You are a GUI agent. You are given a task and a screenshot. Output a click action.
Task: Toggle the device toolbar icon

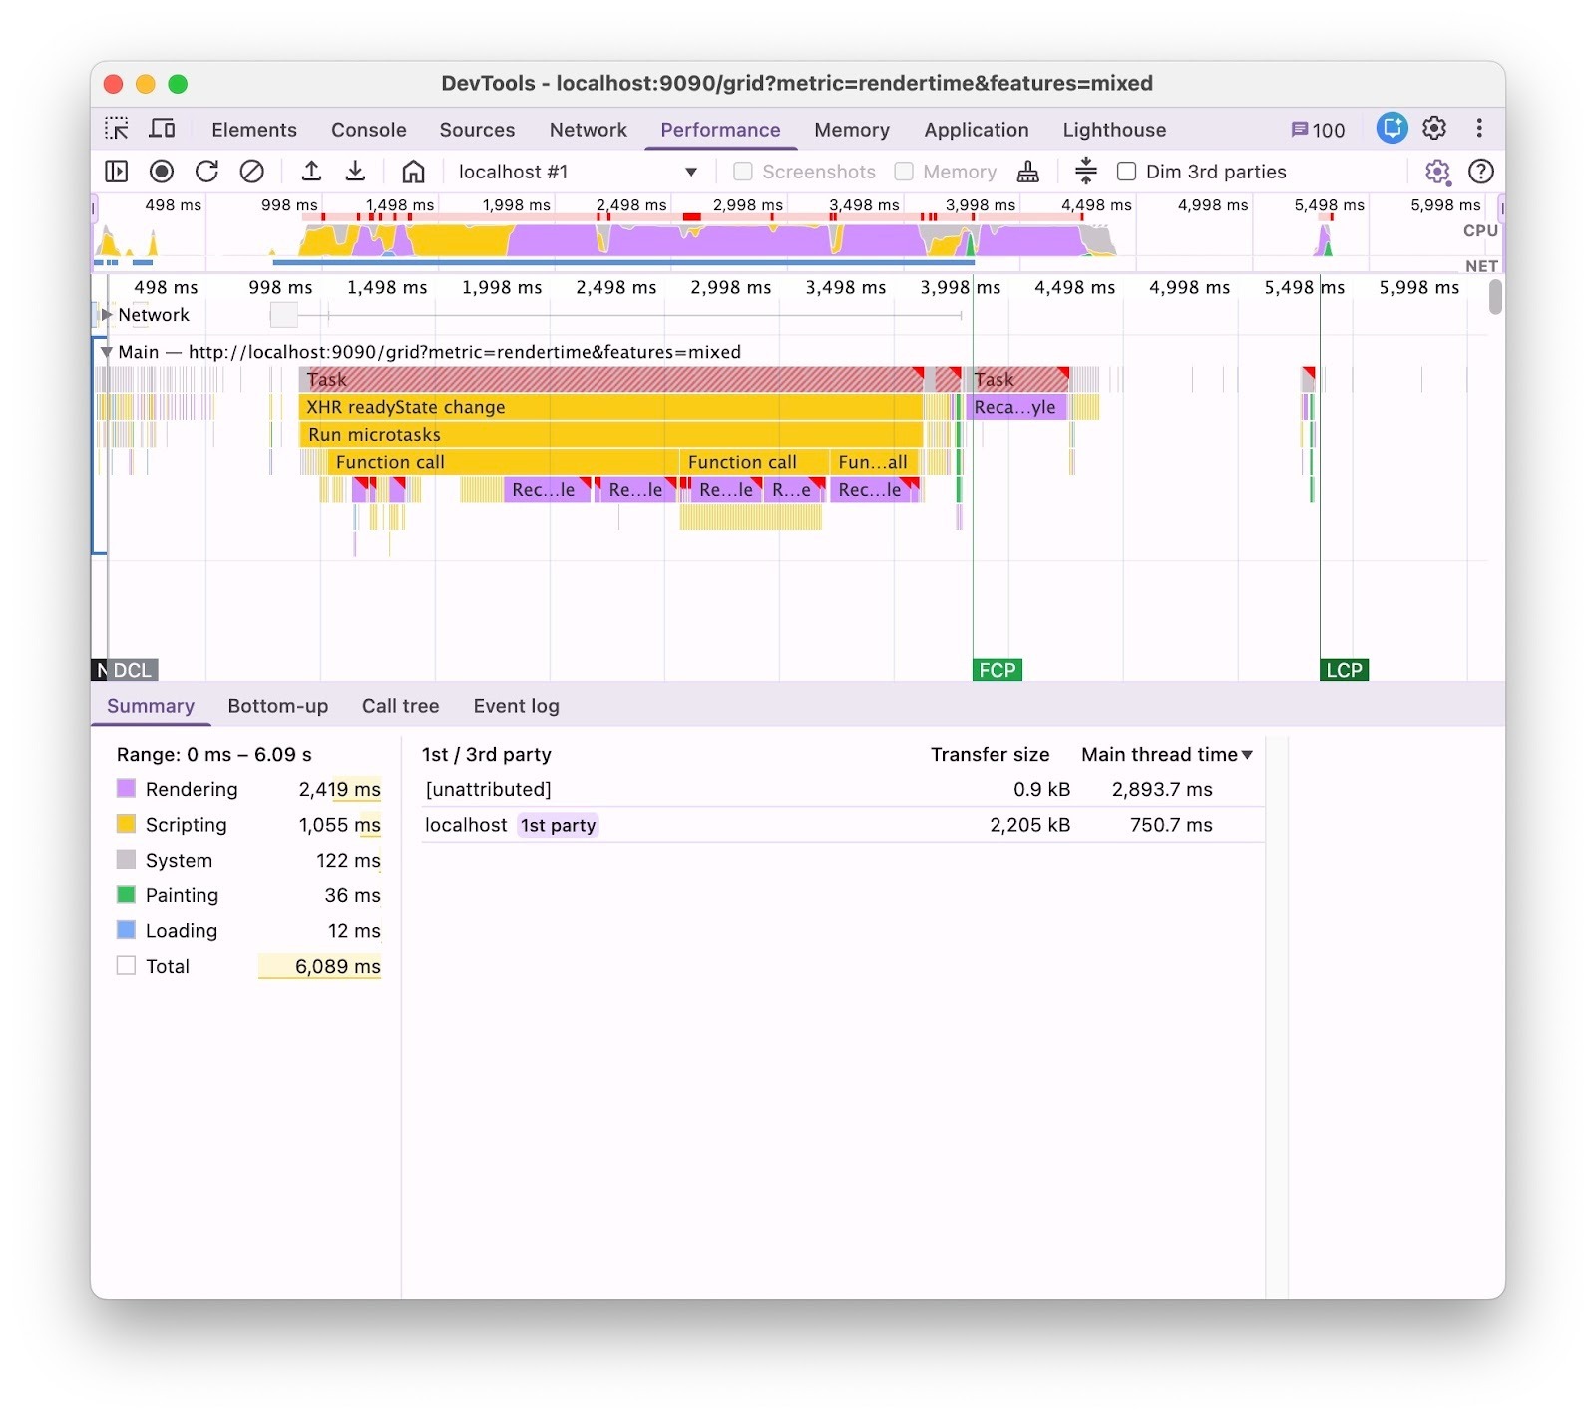pos(162,129)
